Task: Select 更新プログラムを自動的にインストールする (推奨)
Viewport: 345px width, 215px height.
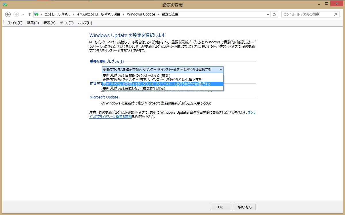Action: [163, 75]
